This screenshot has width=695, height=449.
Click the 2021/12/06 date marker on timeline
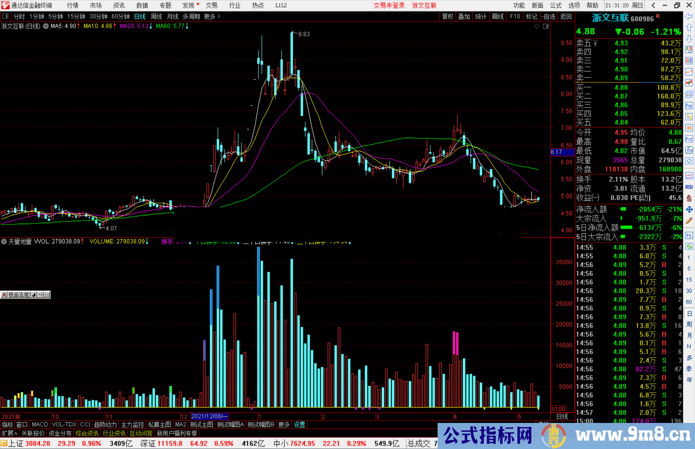point(209,416)
